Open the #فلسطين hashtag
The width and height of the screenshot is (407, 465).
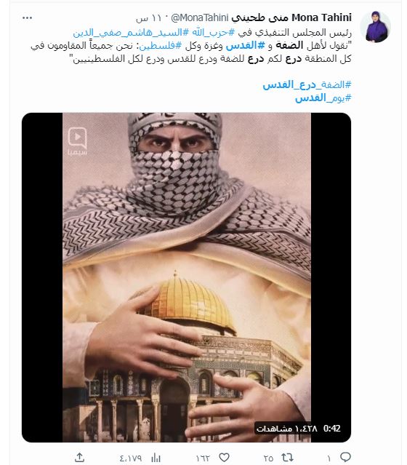pos(160,46)
